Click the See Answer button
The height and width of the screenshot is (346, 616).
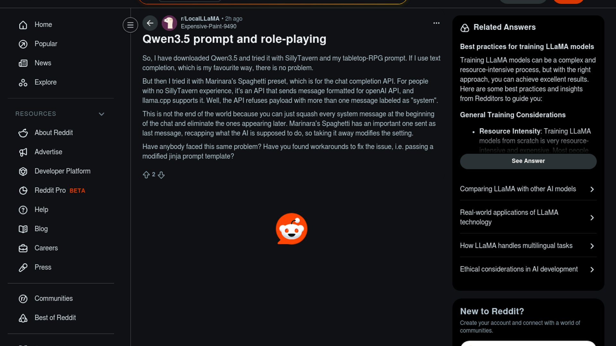coord(528,161)
